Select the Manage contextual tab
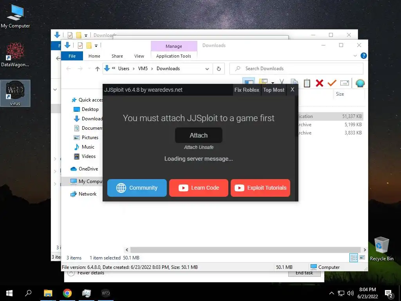The width and height of the screenshot is (401, 301). click(x=174, y=46)
